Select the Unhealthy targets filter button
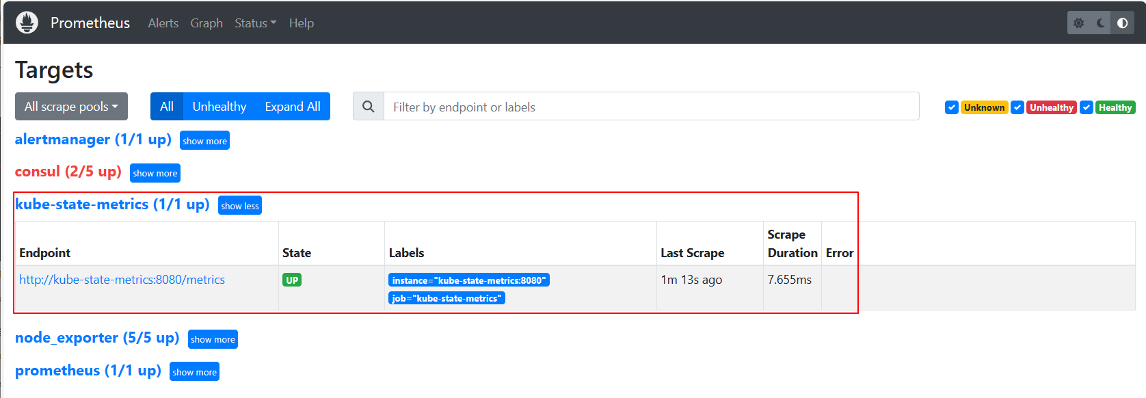 219,107
